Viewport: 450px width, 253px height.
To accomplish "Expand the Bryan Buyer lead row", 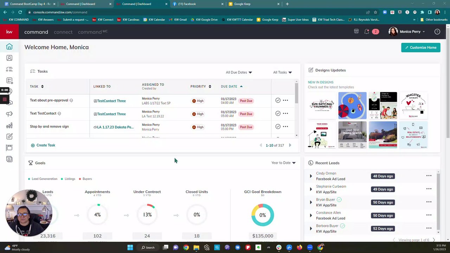I will (x=311, y=202).
